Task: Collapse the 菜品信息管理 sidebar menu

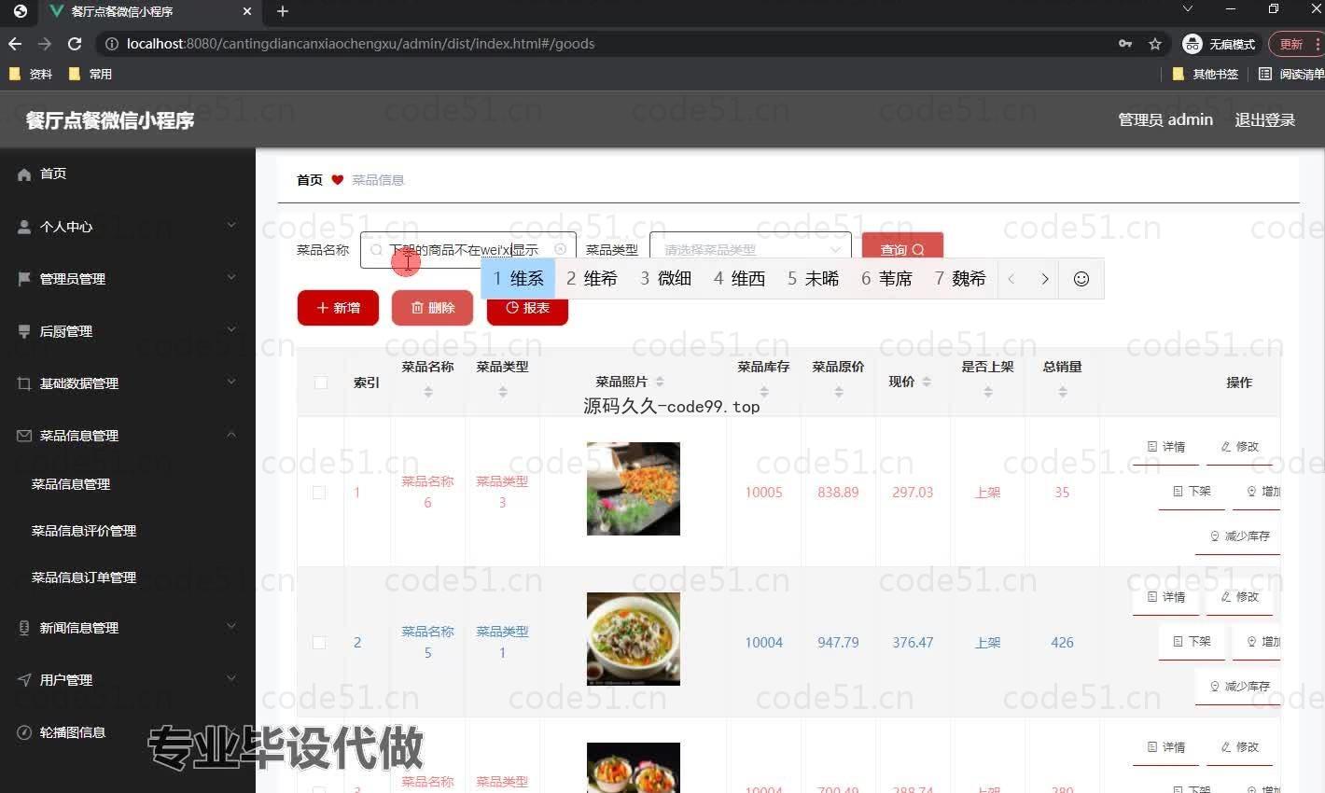Action: [231, 434]
